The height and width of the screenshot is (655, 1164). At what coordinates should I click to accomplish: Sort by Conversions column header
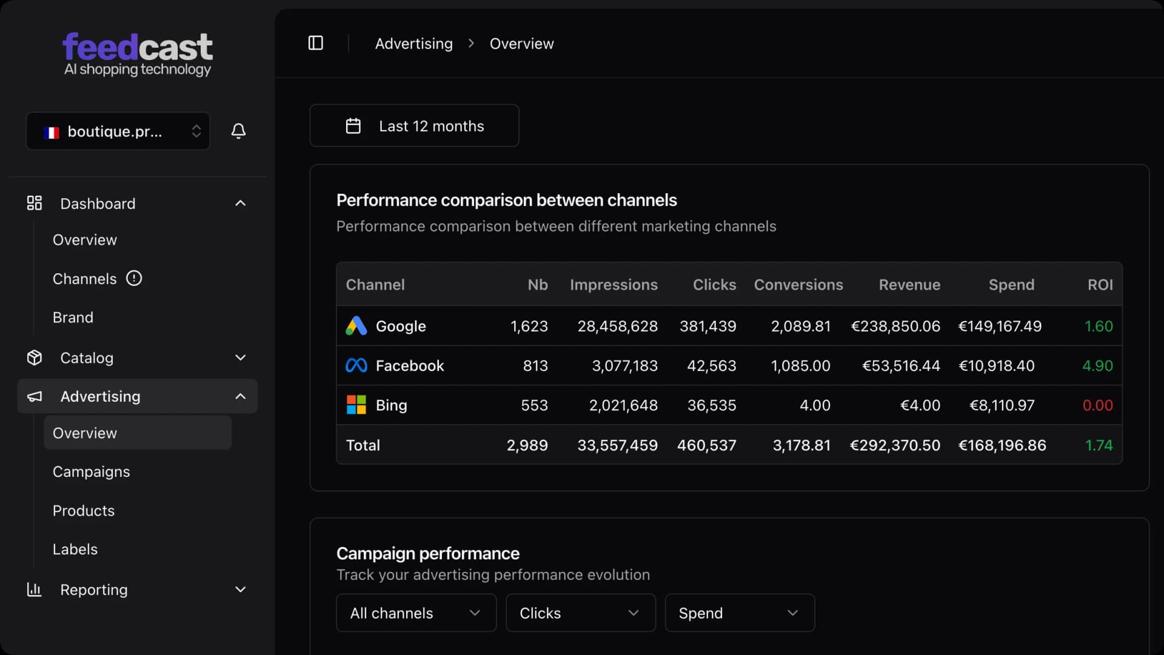(798, 285)
